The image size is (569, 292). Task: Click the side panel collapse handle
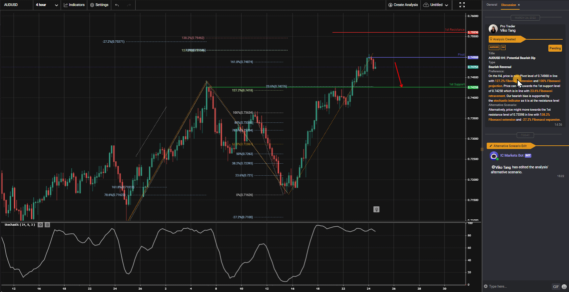tap(482, 149)
